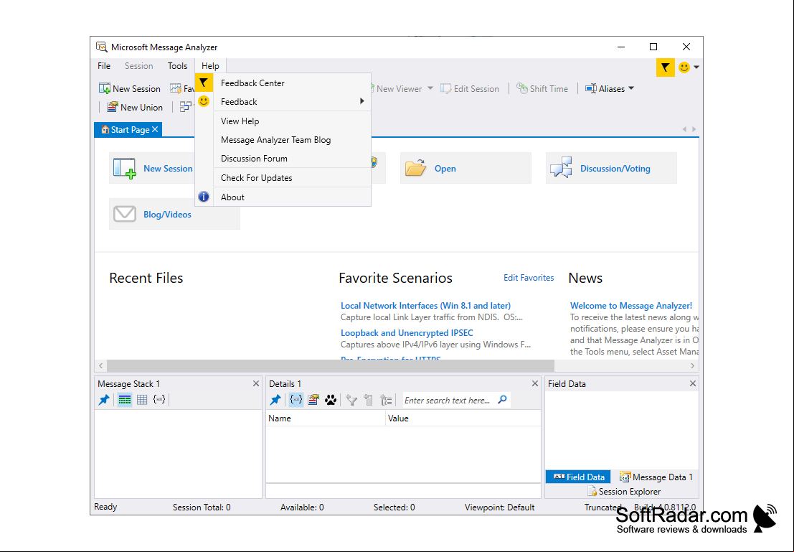The width and height of the screenshot is (794, 552).
Task: Click the Session Total: 0 status entry
Action: tap(202, 507)
